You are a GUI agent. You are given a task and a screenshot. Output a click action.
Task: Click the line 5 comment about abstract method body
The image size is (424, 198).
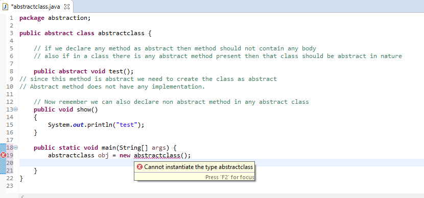[175, 48]
